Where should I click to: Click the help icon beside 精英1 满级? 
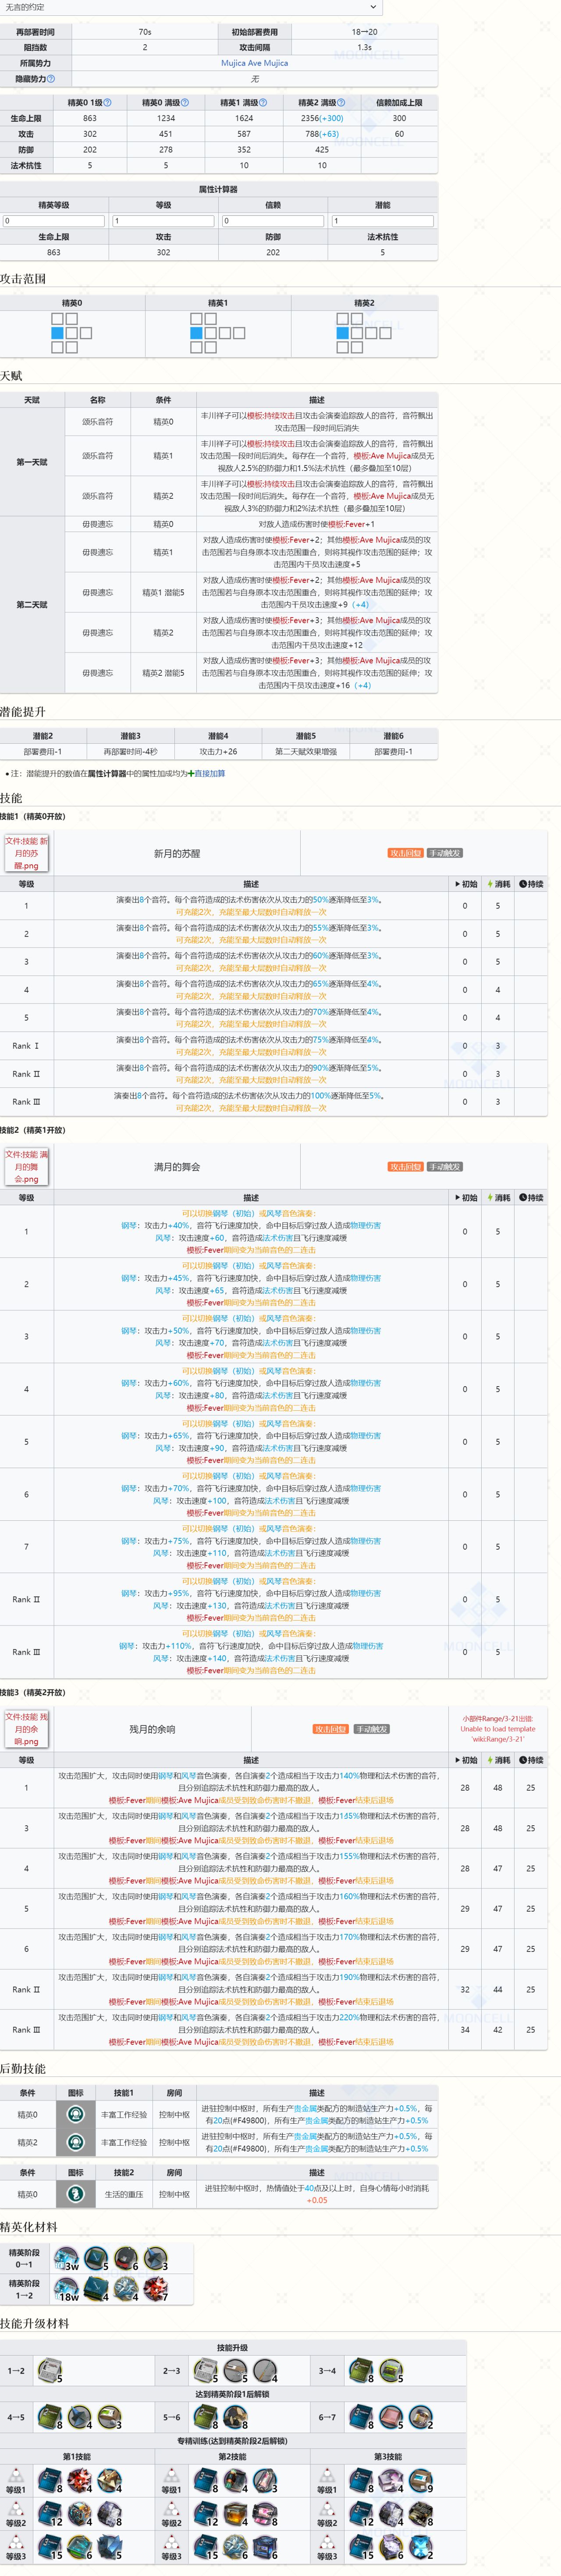(263, 102)
